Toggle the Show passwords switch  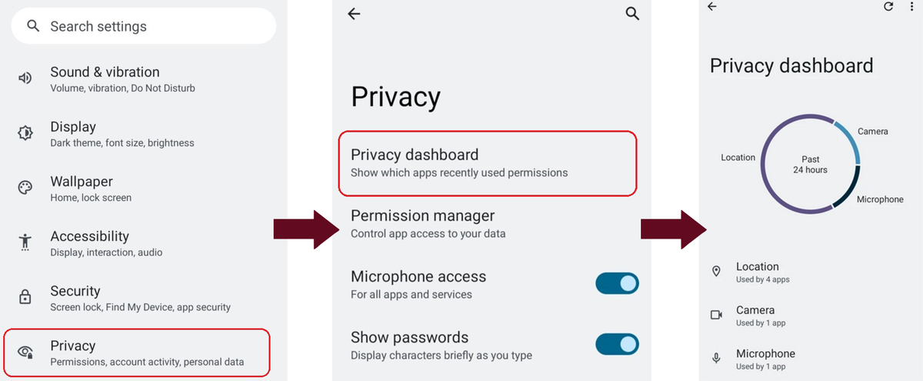point(617,343)
